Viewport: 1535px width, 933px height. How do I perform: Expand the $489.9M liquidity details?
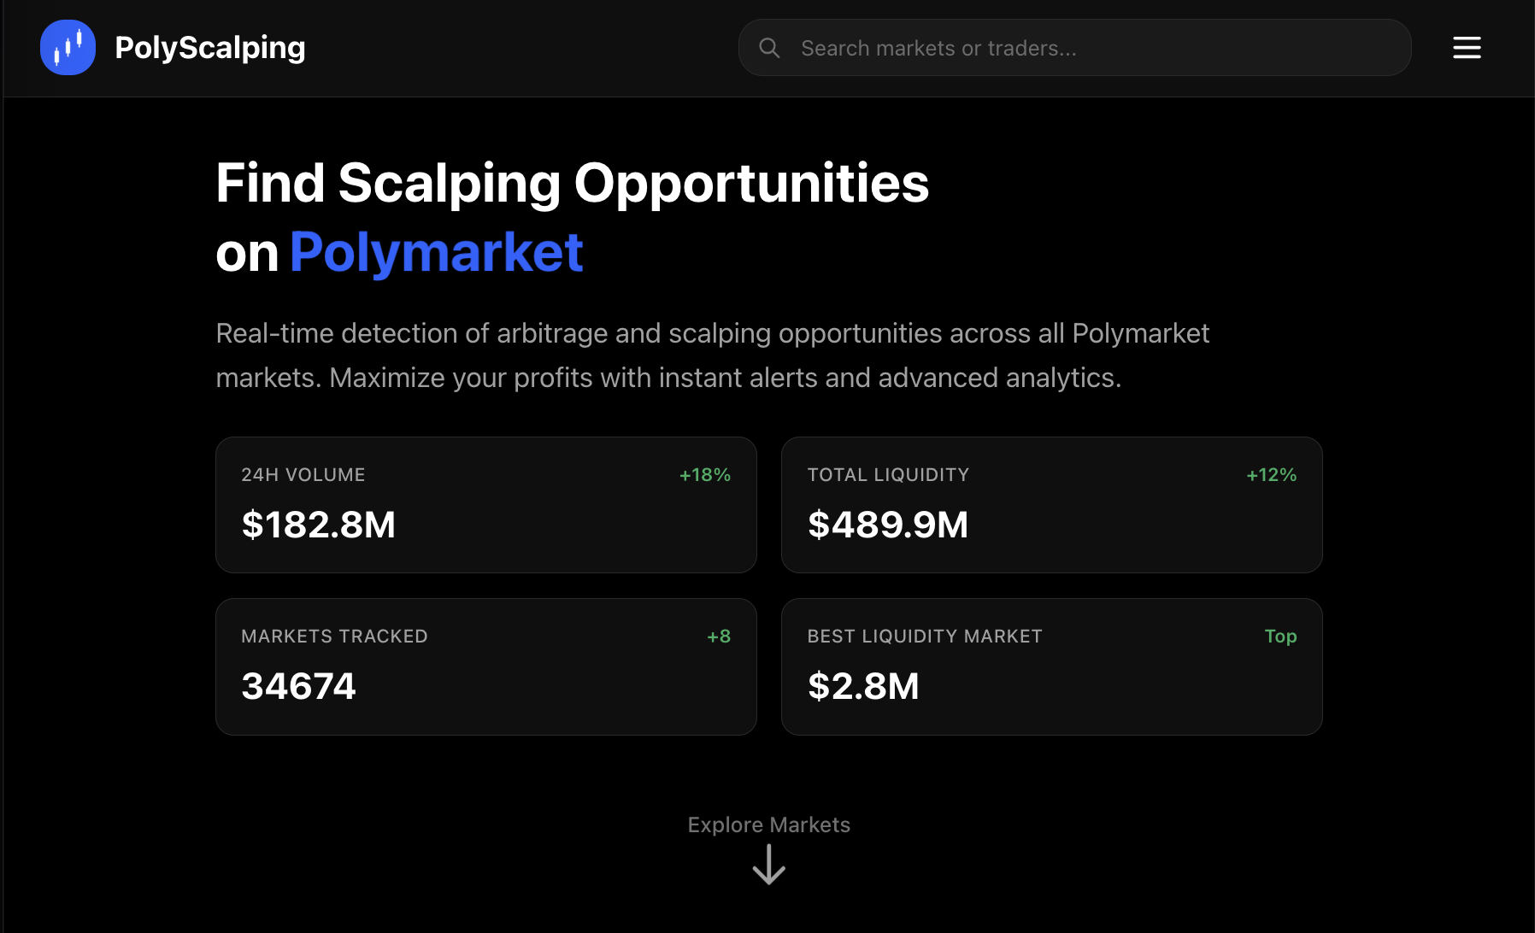click(x=888, y=525)
